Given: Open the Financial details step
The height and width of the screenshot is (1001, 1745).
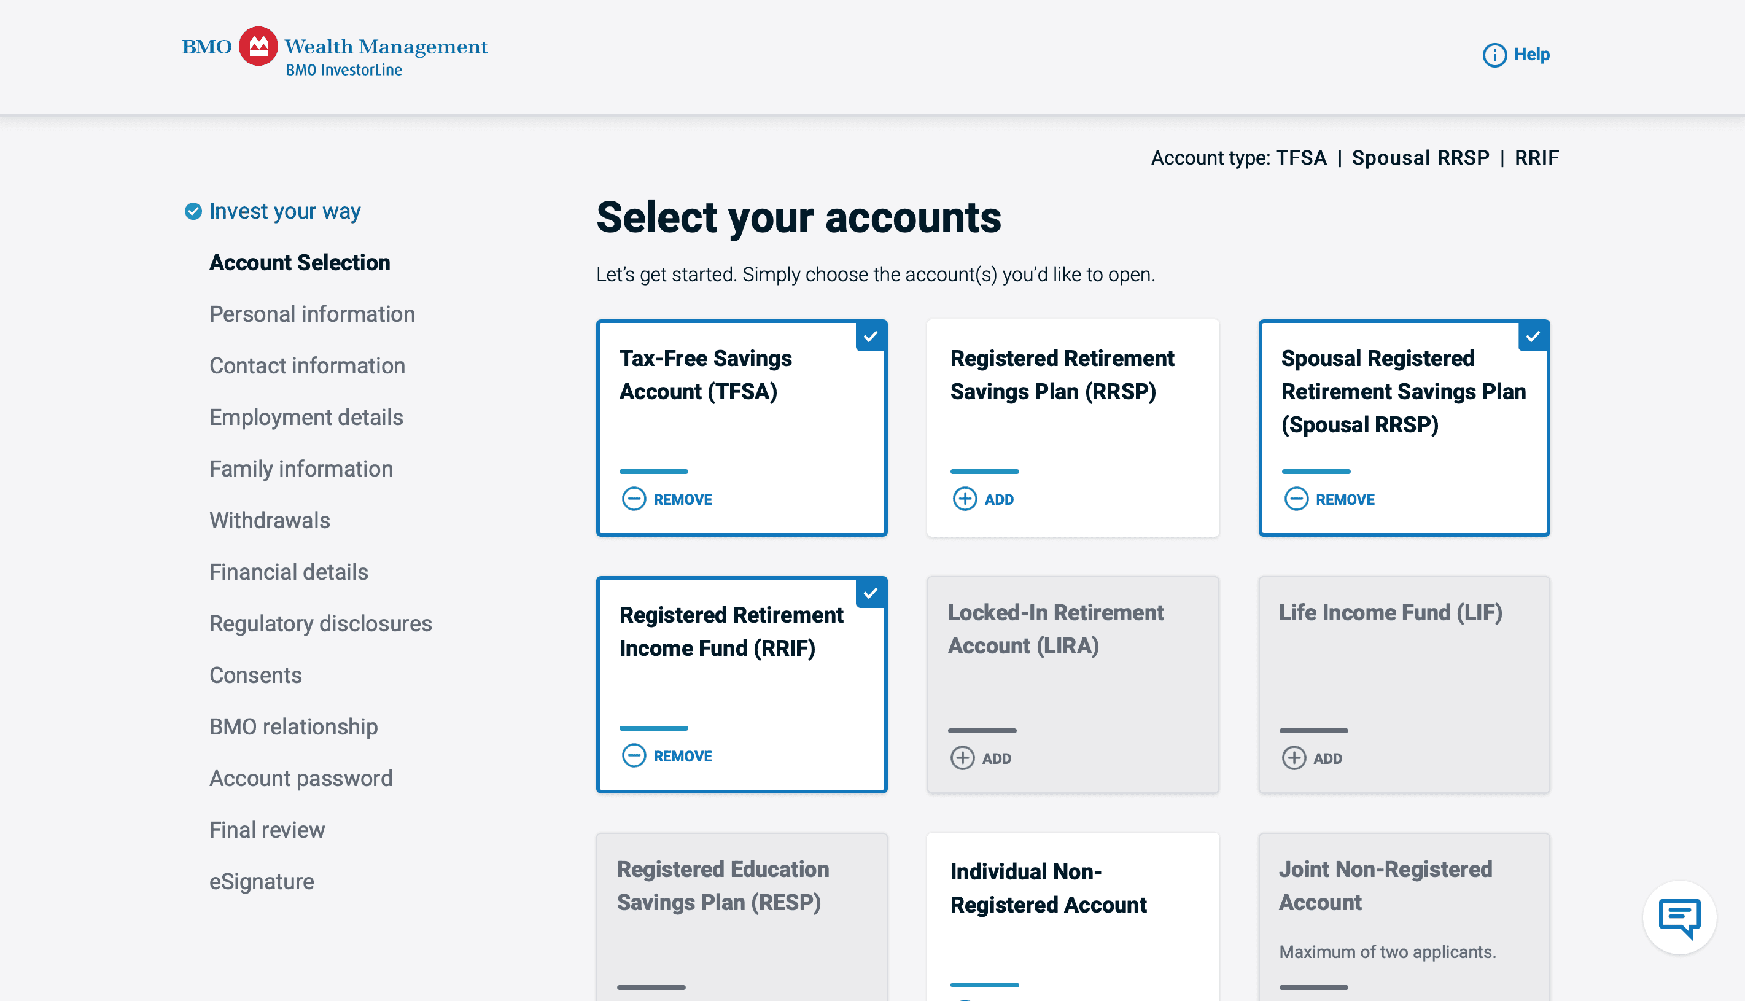Looking at the screenshot, I should (289, 572).
